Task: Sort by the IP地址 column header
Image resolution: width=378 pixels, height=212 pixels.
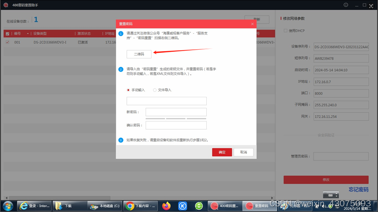Action: pos(110,34)
